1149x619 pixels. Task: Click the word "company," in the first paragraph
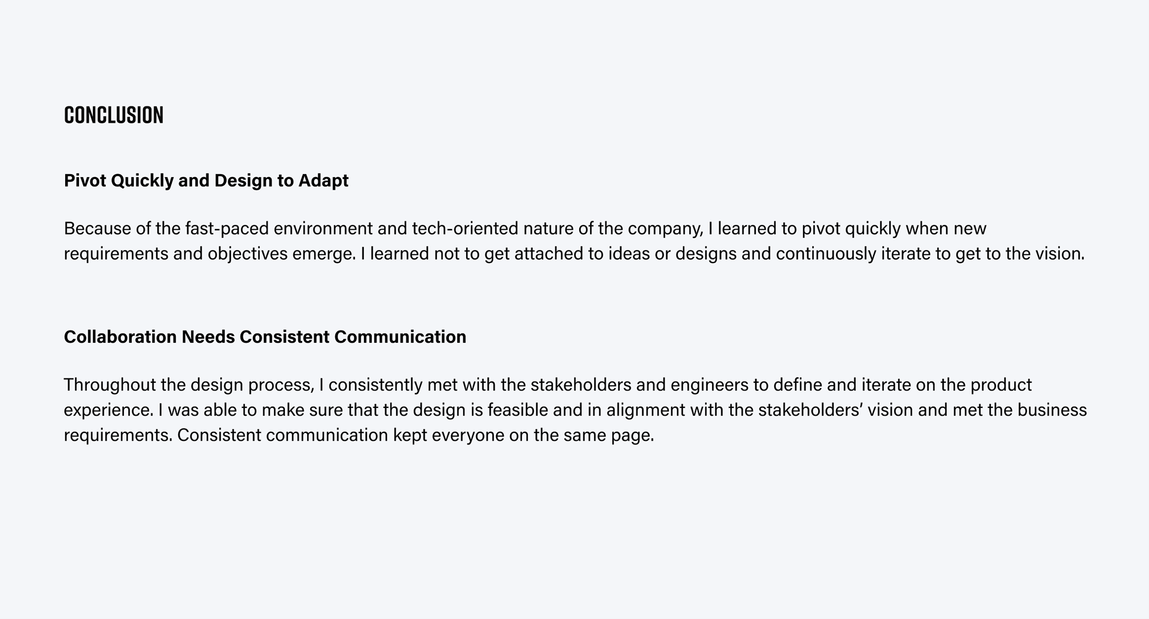(x=665, y=228)
